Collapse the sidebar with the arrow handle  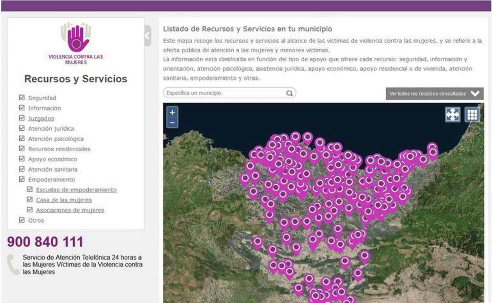click(147, 36)
